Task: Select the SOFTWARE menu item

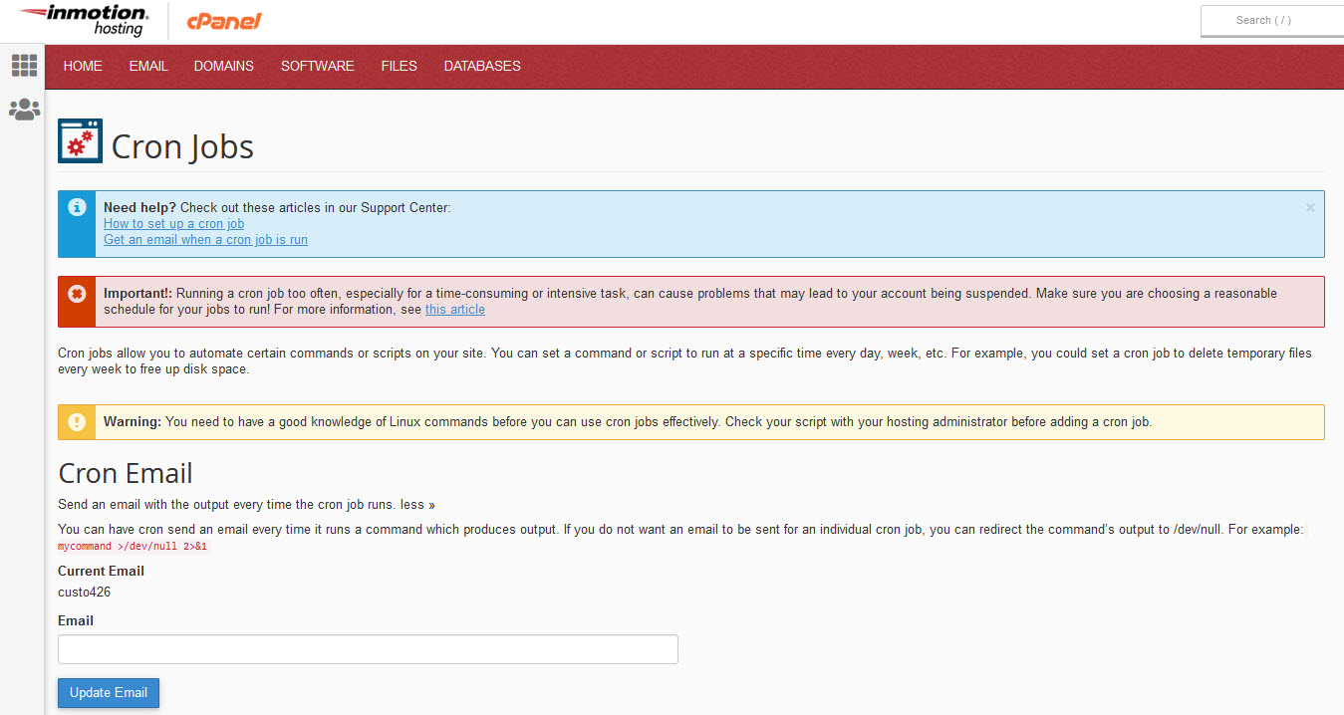Action: (317, 66)
